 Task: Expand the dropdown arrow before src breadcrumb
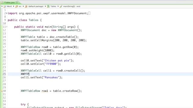pyautogui.click(x=14, y=6)
